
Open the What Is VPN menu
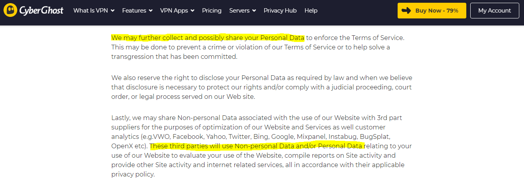91,11
